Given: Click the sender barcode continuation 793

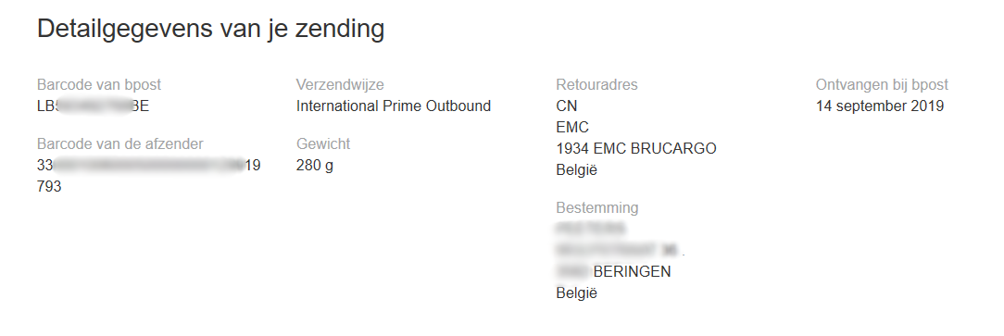Looking at the screenshot, I should (49, 187).
